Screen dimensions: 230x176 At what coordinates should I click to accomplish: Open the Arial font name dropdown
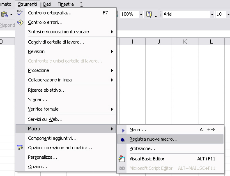(212, 14)
